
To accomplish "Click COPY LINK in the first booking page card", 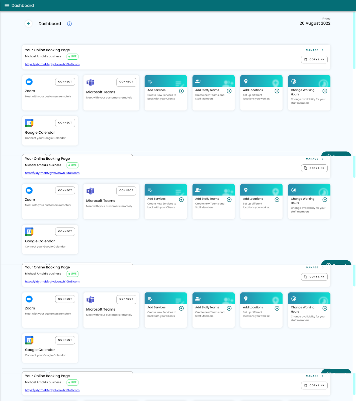I will tap(314, 60).
